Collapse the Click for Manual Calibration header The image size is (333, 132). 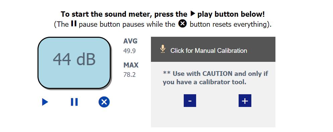click(213, 49)
